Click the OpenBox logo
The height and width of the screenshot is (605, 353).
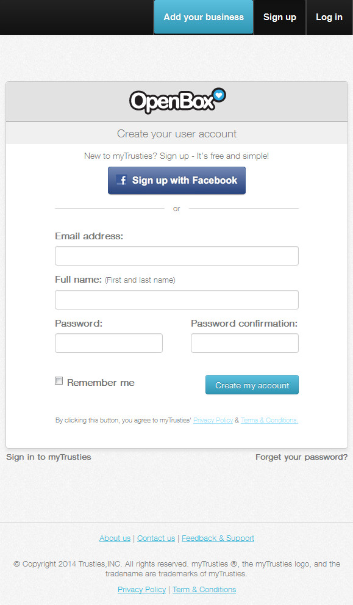click(x=177, y=101)
